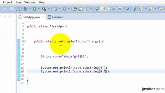Click the Next Annotation down-arrow icon
Image resolution: width=165 pixels, height=93 pixels.
141,9
